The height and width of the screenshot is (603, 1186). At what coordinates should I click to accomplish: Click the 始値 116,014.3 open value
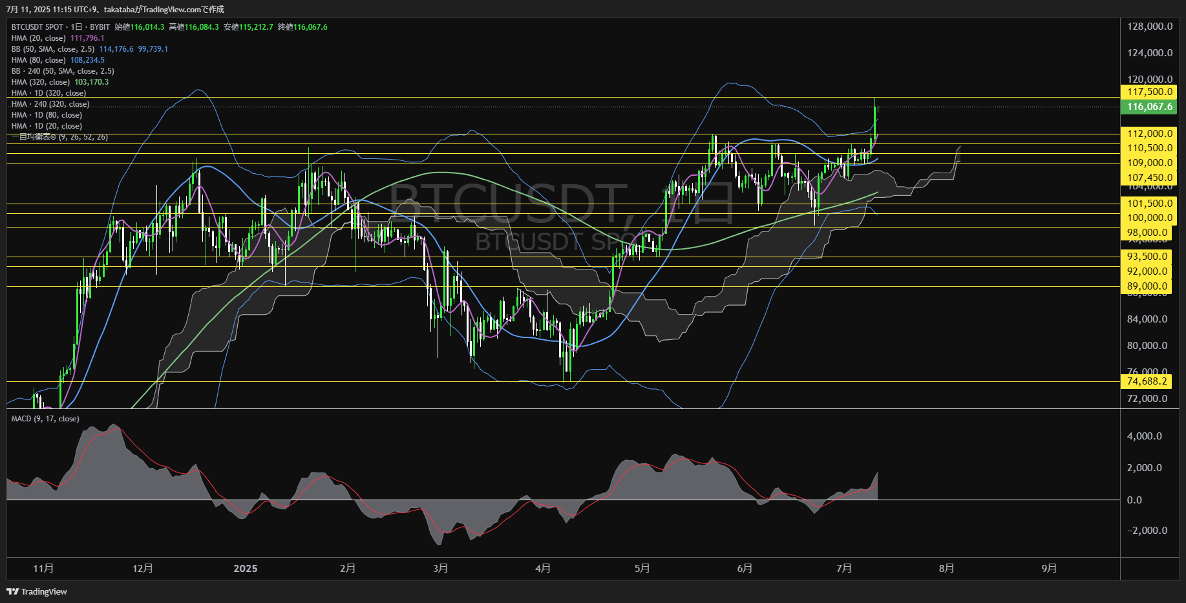click(x=140, y=27)
